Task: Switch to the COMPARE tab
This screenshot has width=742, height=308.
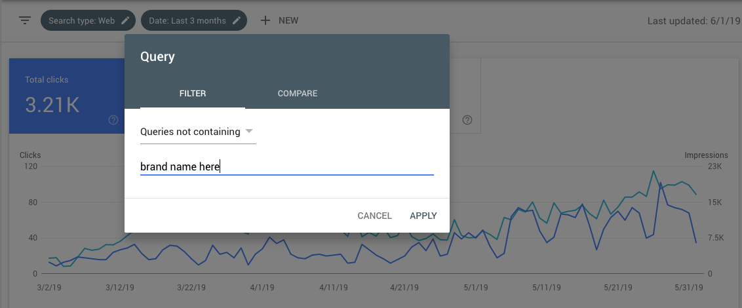Action: (298, 94)
